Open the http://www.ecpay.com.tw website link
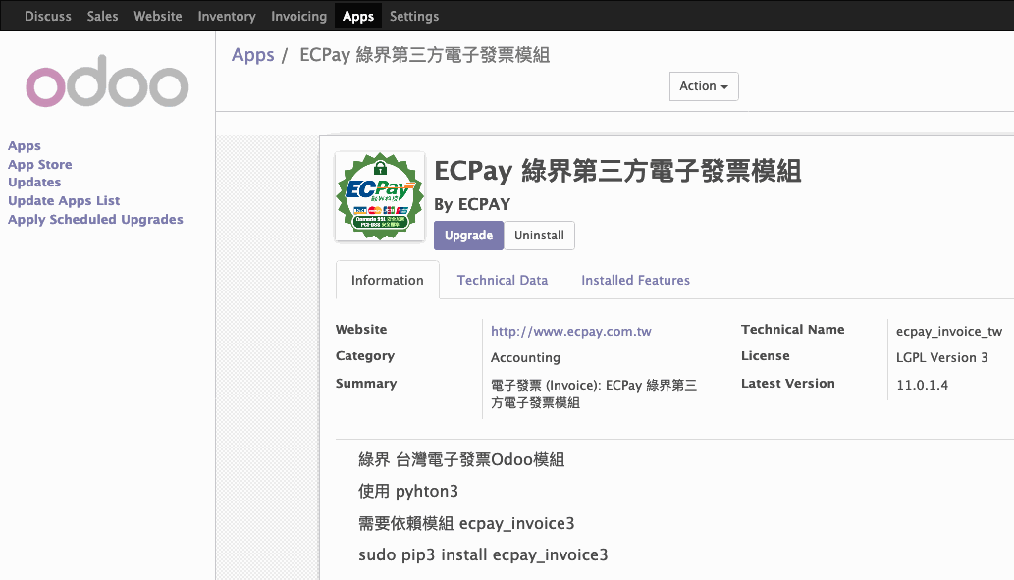This screenshot has width=1014, height=580. [x=571, y=331]
